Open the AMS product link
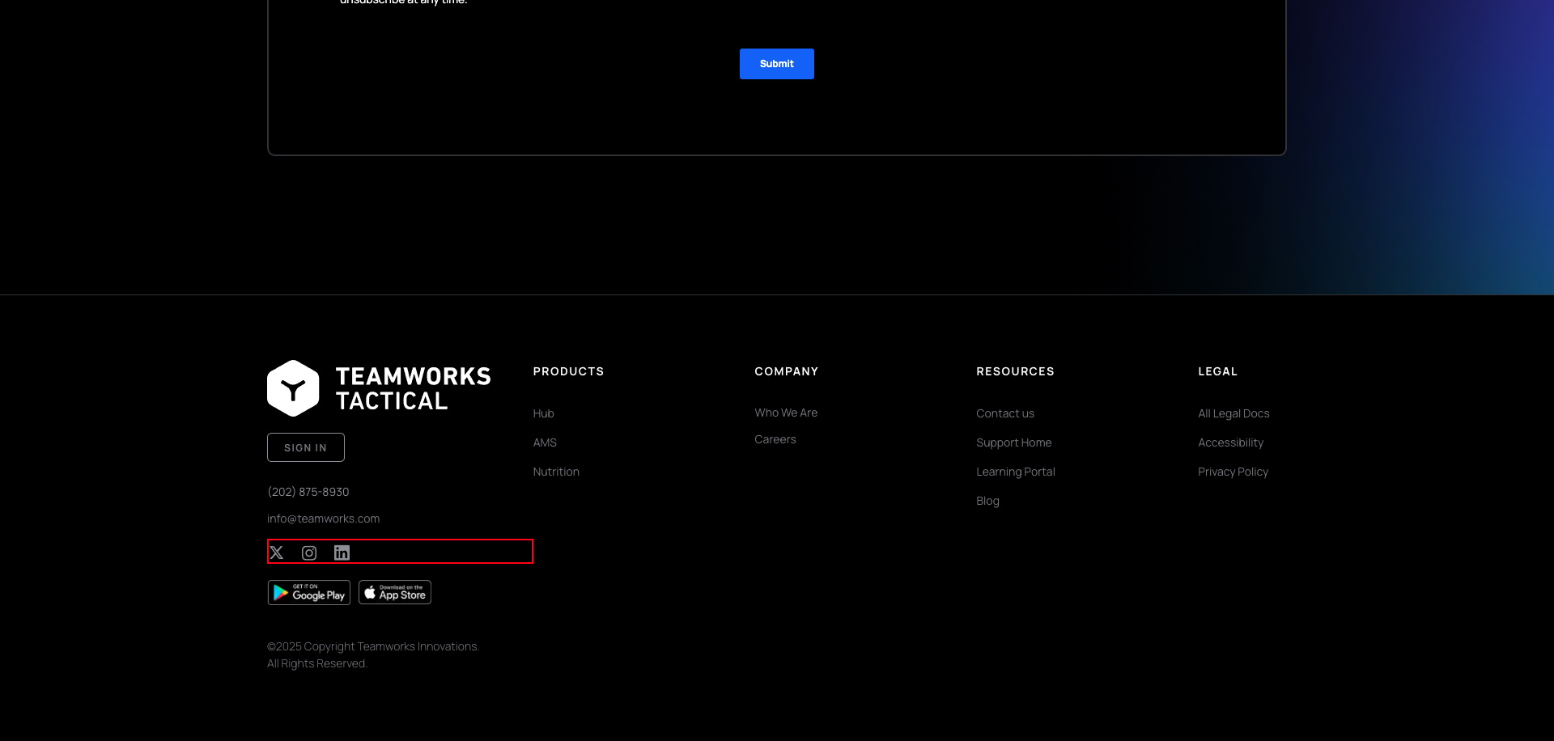 [545, 442]
